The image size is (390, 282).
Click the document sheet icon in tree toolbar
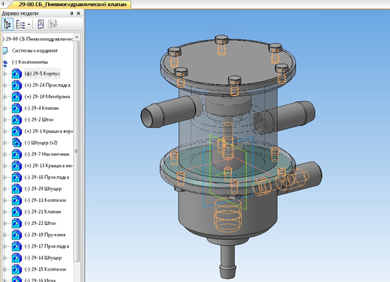40,25
